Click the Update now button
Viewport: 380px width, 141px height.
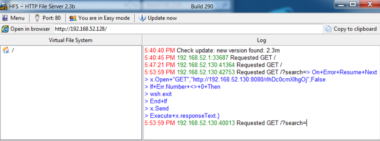158,18
